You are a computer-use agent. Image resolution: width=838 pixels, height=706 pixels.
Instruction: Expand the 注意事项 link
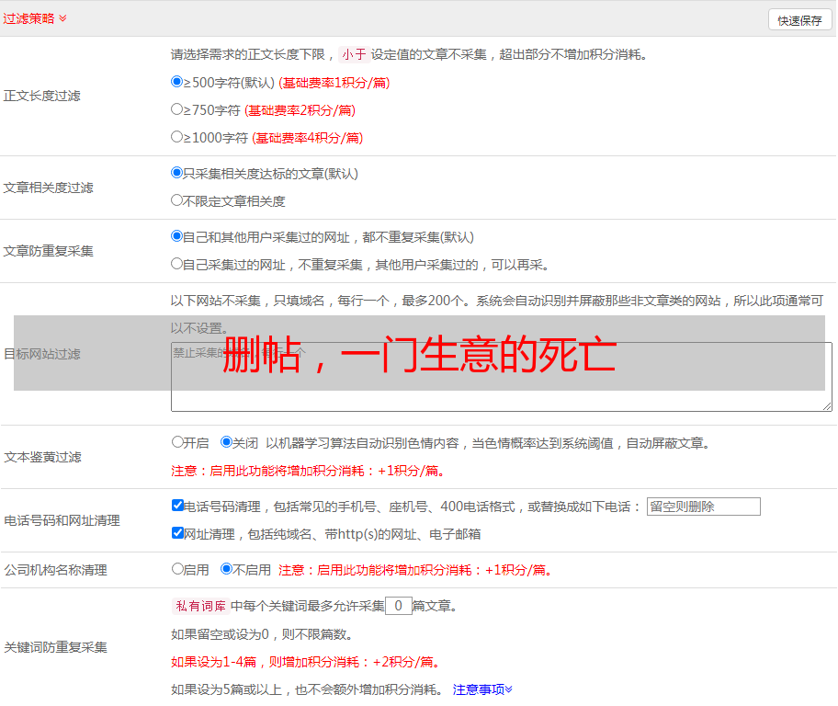coord(482,689)
